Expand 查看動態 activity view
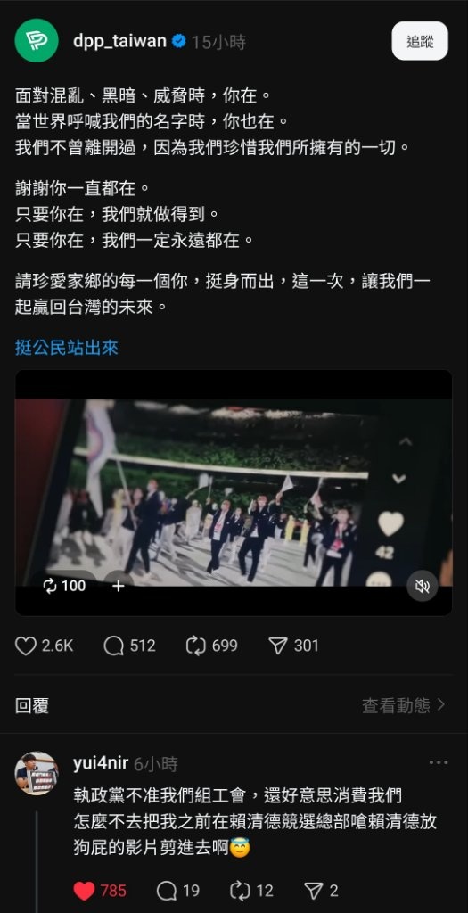Screen dimensions: 468x913 coord(404,706)
